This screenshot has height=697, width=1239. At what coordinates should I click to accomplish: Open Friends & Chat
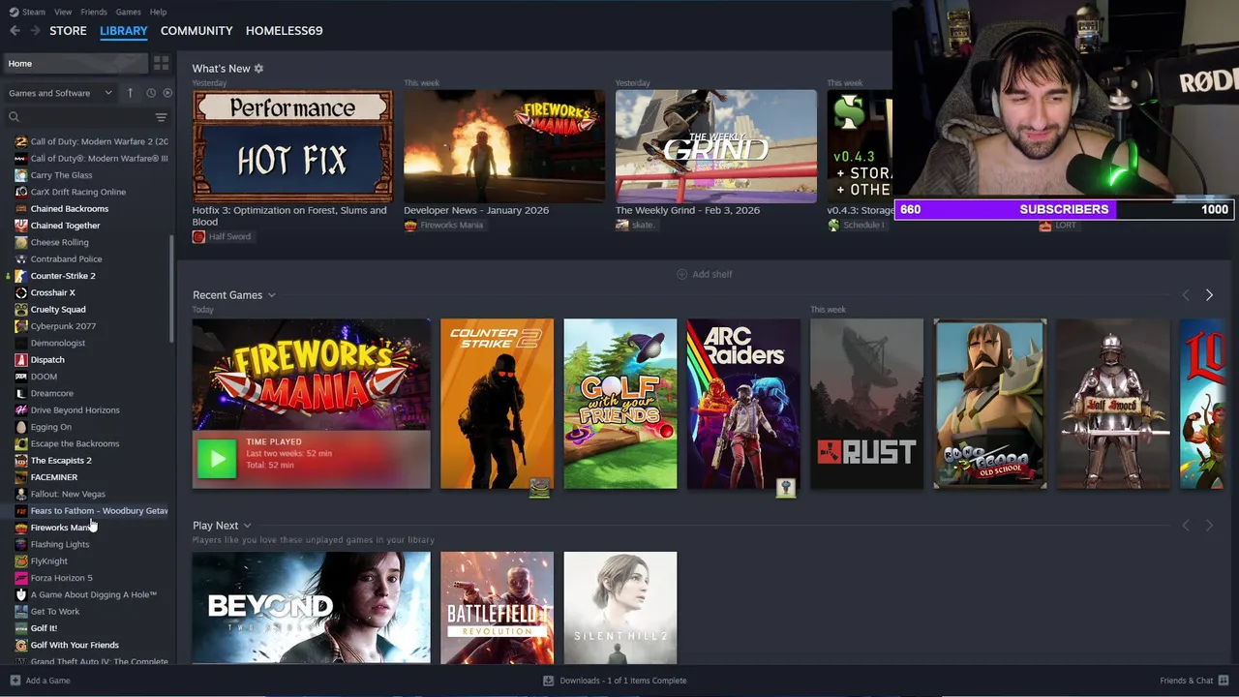[1194, 681]
